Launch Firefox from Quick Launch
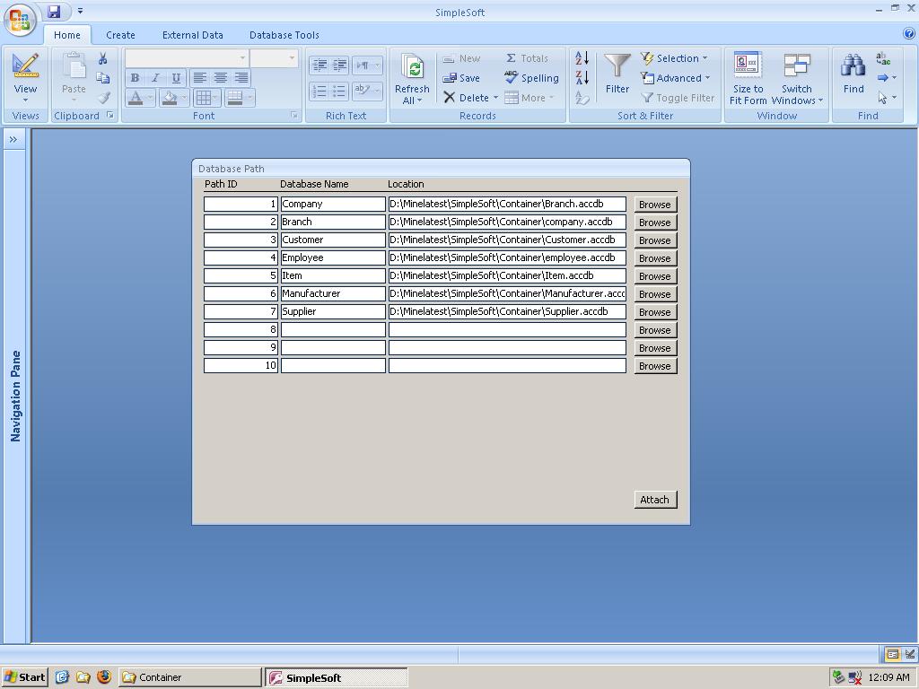Image resolution: width=919 pixels, height=689 pixels. click(x=104, y=677)
